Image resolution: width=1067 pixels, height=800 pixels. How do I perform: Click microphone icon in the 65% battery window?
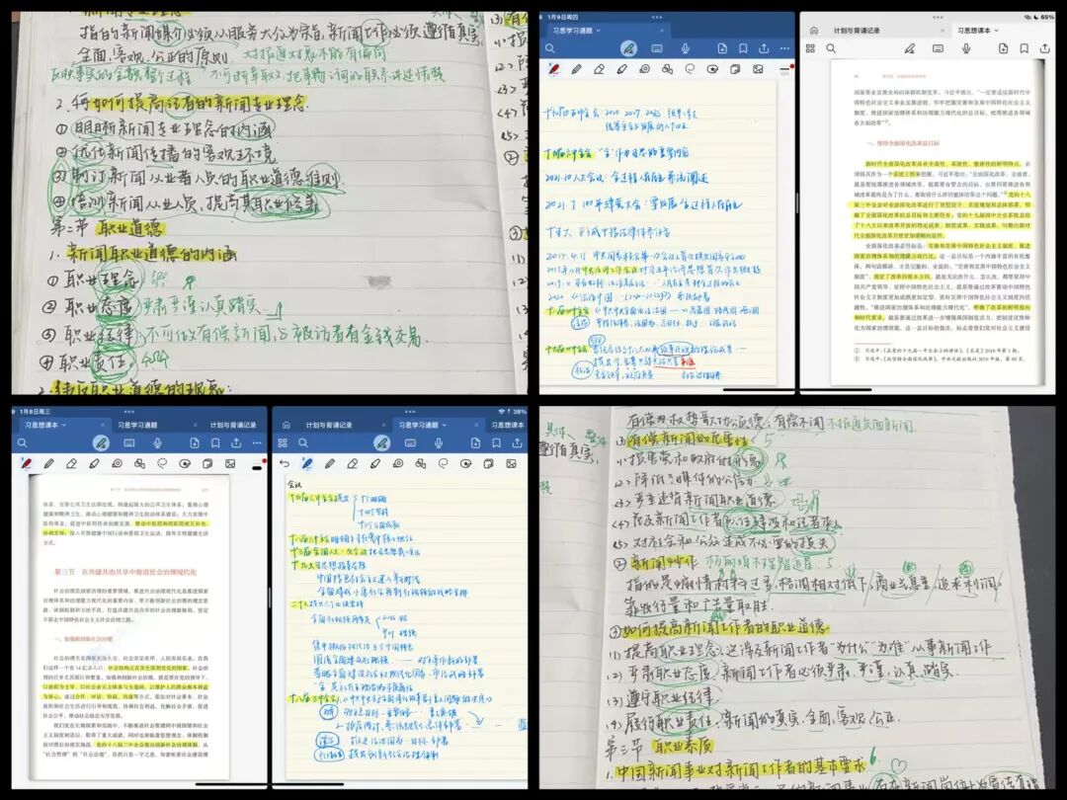pos(966,48)
